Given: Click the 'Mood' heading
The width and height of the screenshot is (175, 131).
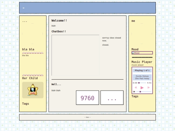Looking at the screenshot, I should click(x=135, y=49).
